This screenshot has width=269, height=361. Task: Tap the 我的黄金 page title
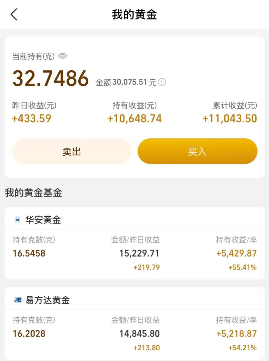coord(134,15)
